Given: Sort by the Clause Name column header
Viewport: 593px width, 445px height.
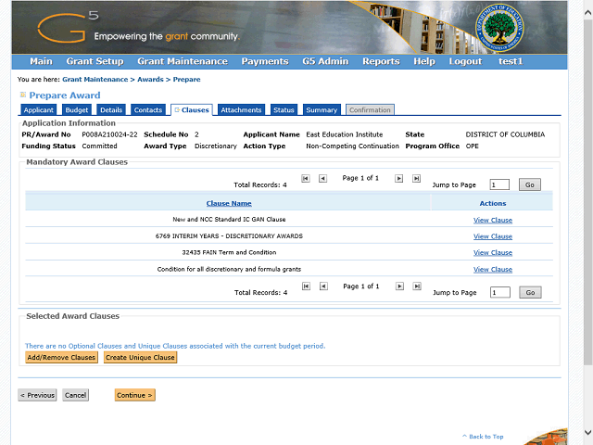Looking at the screenshot, I should 229,203.
